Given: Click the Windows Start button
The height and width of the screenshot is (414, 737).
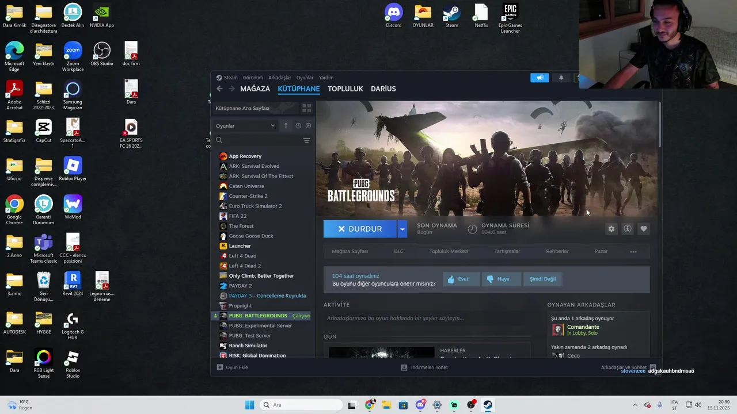Looking at the screenshot, I should coord(249,405).
